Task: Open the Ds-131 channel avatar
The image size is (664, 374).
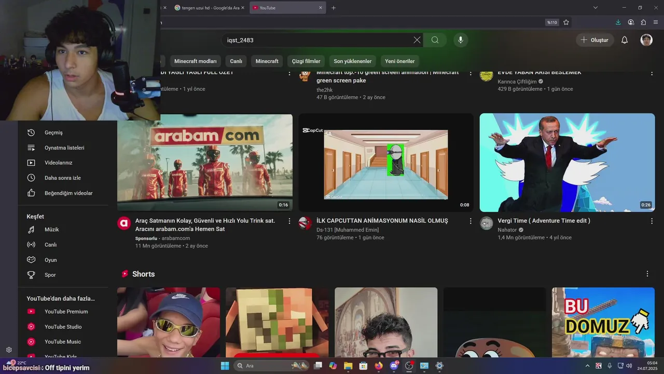Action: [305, 223]
